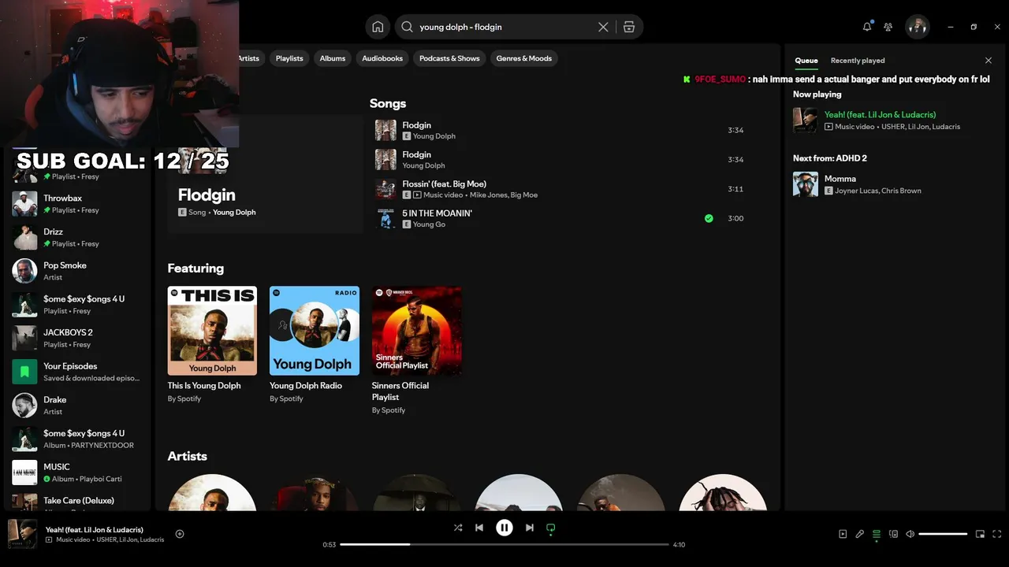1009x567 pixels.
Task: Open JACKBOYS 2 playlist in library
Action: point(76,338)
